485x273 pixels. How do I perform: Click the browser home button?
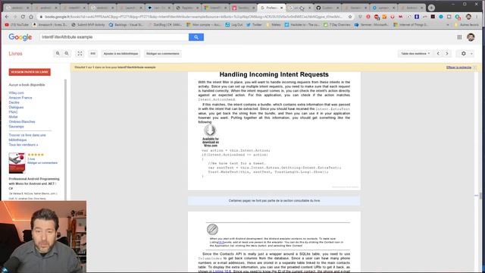[31, 17]
